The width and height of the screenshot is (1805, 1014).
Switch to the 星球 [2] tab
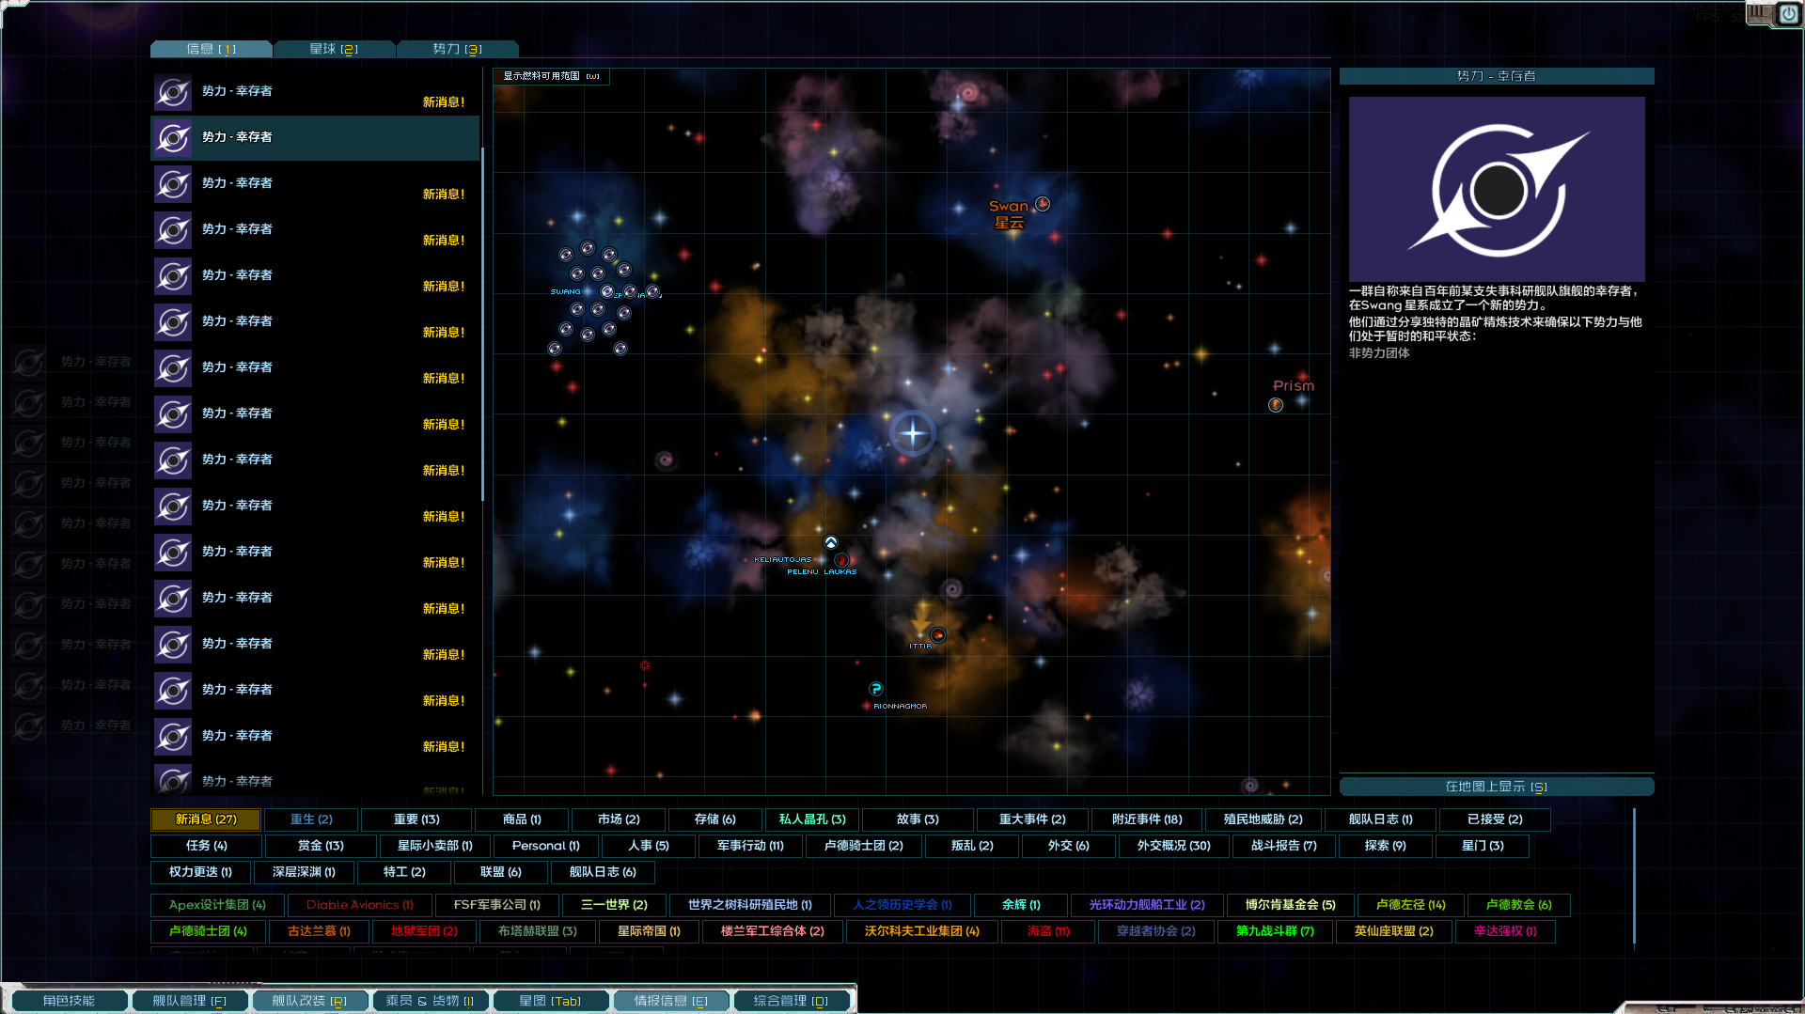point(334,49)
